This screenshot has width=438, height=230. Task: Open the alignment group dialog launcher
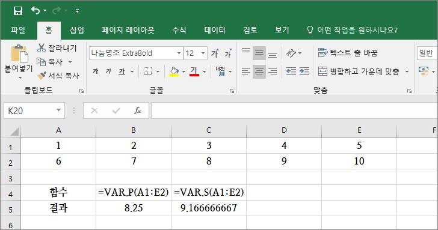pos(409,91)
